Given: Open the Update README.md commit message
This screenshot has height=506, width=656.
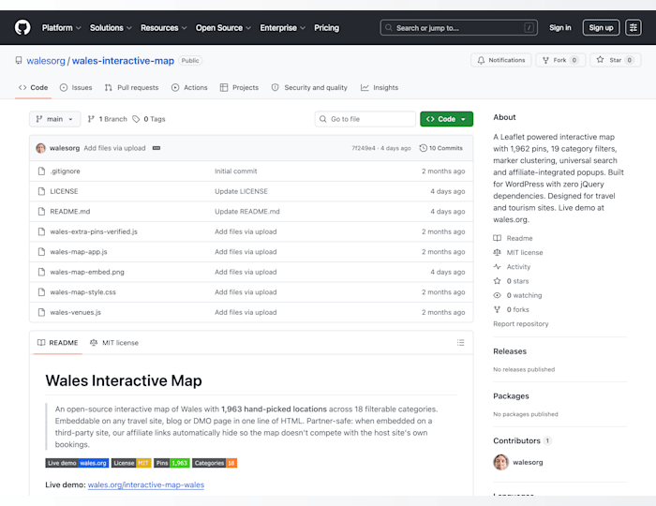Looking at the screenshot, I should click(x=246, y=212).
